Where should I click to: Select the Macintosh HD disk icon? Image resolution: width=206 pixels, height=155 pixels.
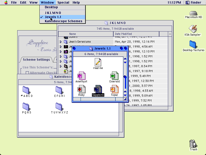point(193,13)
